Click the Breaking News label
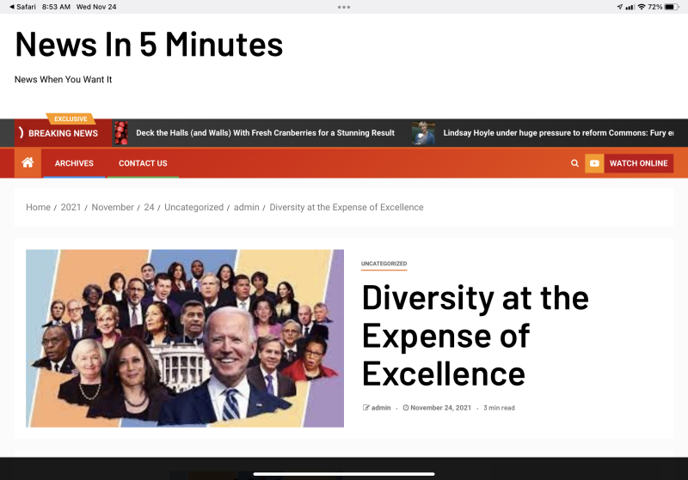 63,133
